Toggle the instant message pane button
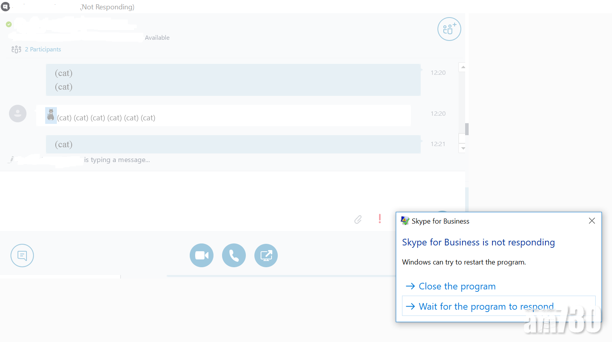Screen dimensions: 612x342 click(22, 256)
